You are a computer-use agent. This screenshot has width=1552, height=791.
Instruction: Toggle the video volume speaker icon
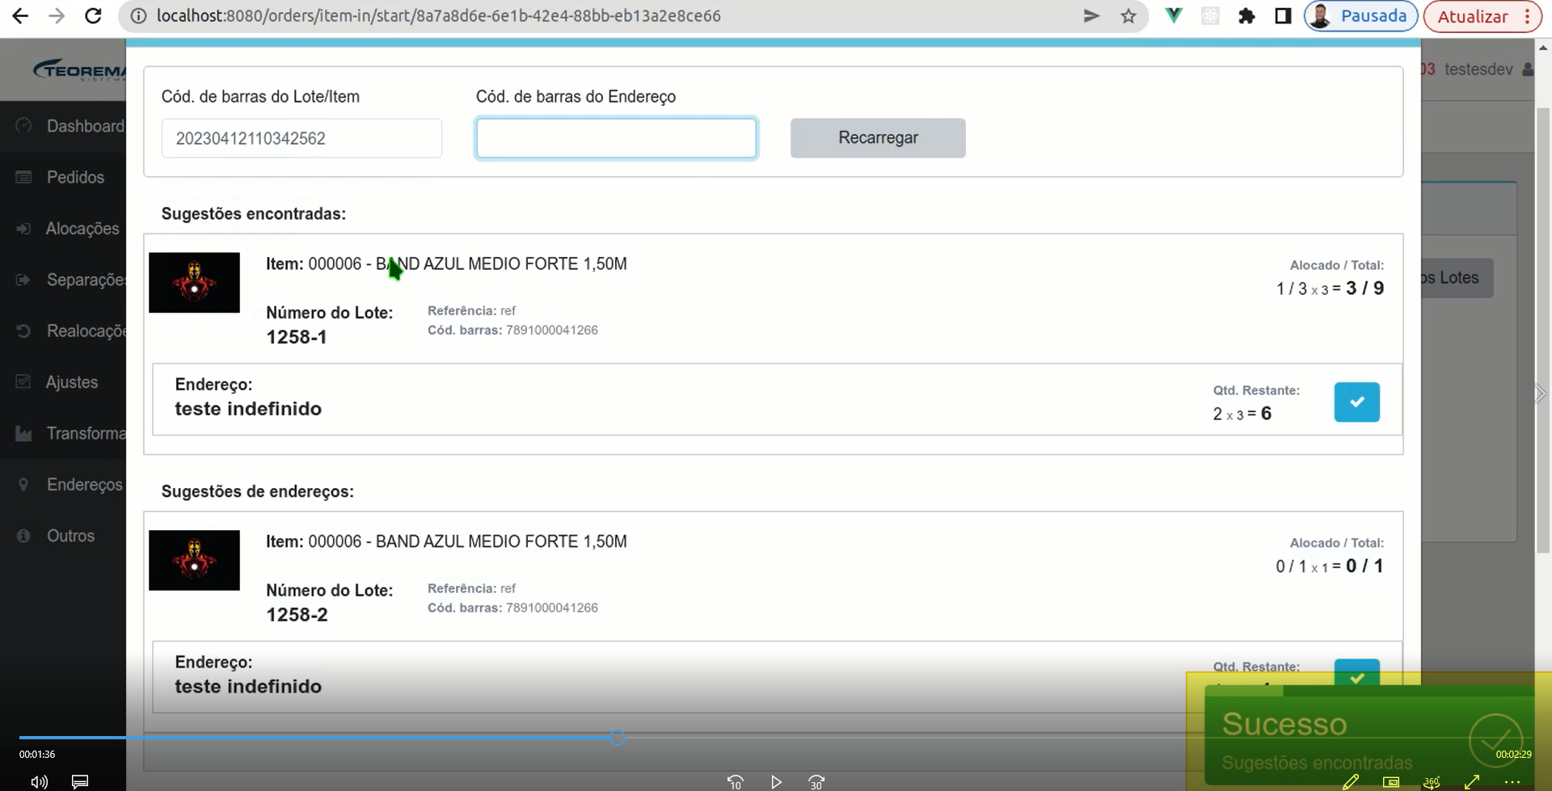39,781
